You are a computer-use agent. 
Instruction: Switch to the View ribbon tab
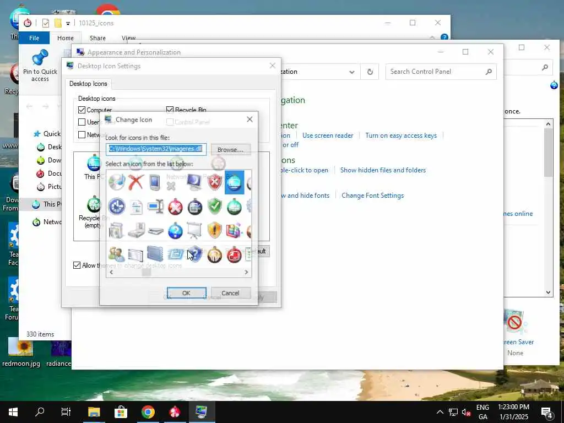tap(128, 38)
